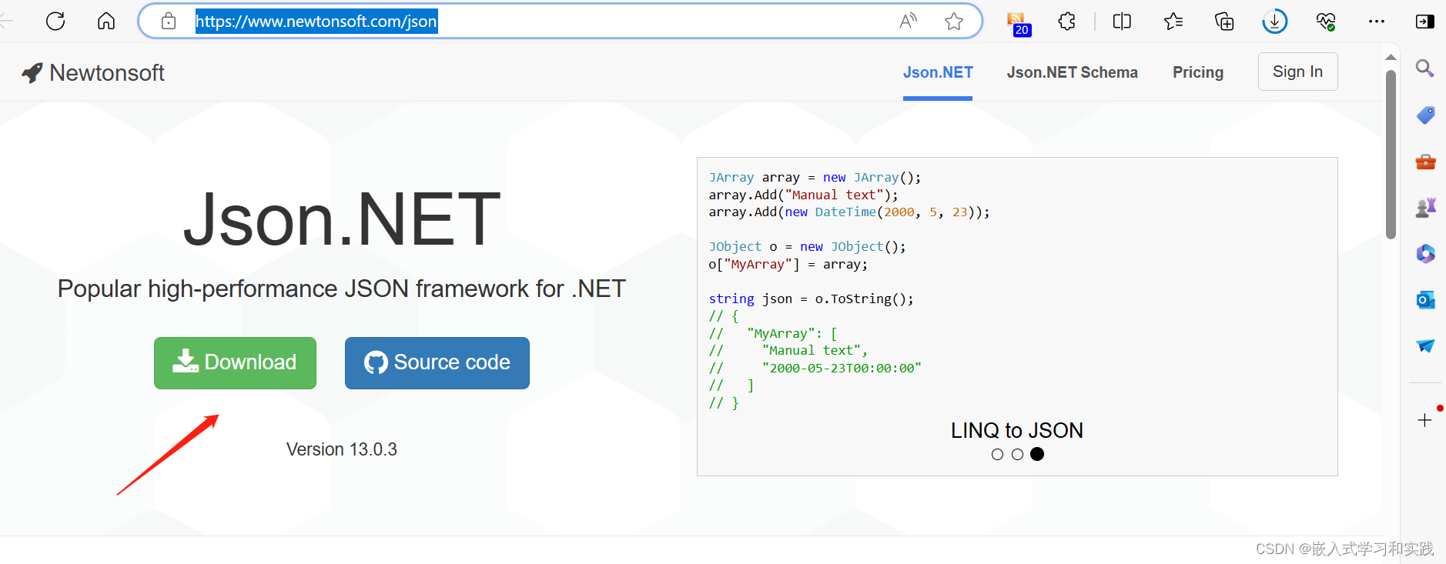Toggle the sidebar panel icon
Screen dimensions: 1446x564
coord(1425,22)
